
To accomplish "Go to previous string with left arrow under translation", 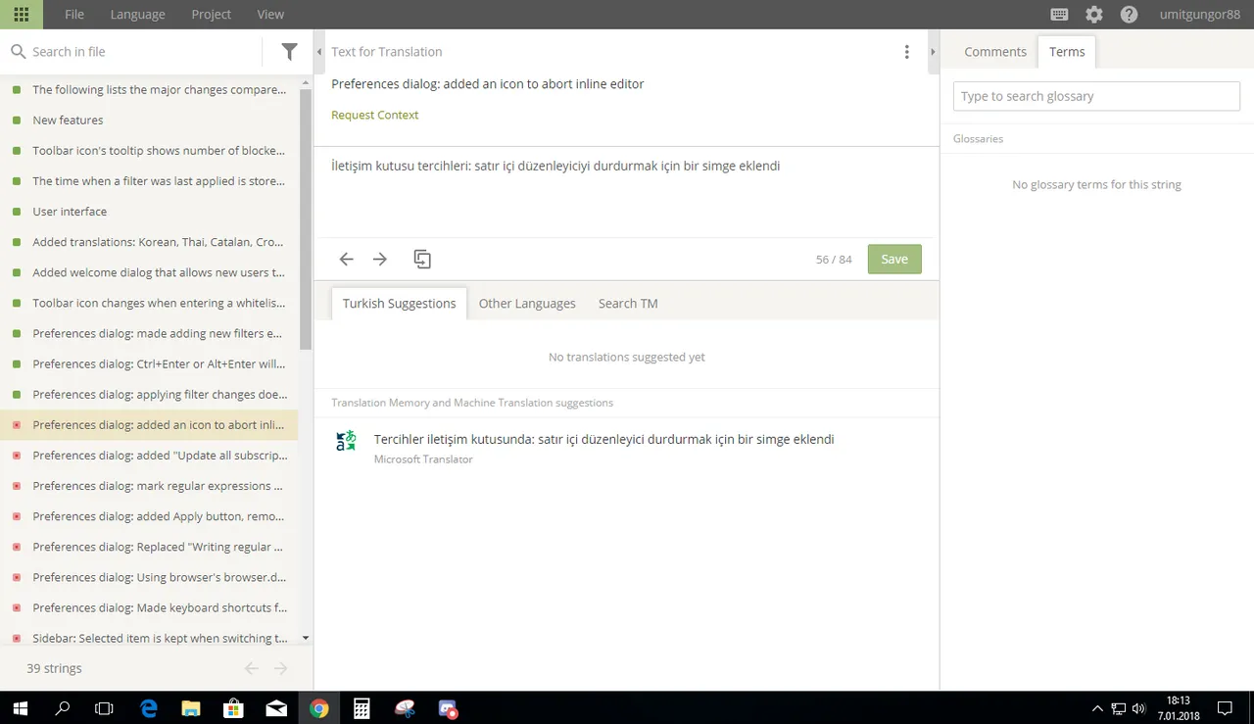I will [x=346, y=259].
